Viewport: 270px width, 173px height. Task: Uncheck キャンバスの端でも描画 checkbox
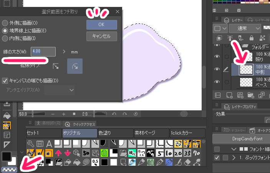click(x=5, y=81)
